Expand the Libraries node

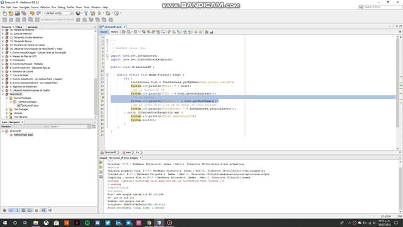coord(7,113)
